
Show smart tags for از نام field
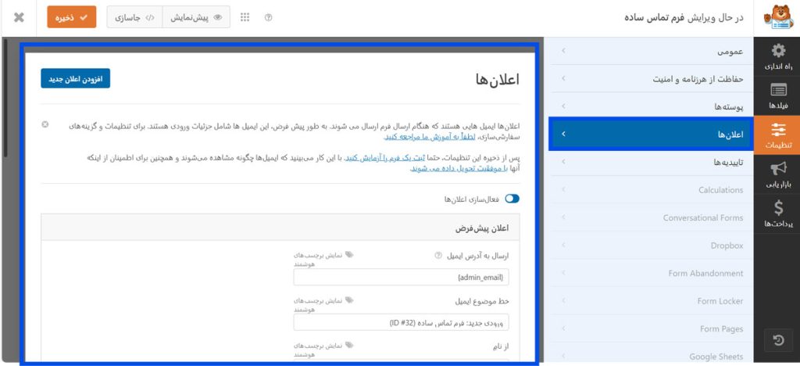[x=323, y=349]
